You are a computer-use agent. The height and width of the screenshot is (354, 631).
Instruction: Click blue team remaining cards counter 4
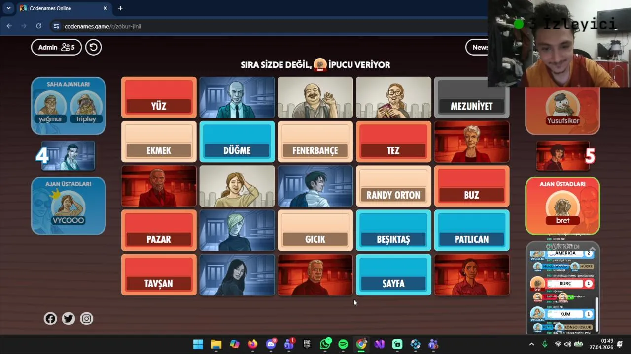[42, 156]
